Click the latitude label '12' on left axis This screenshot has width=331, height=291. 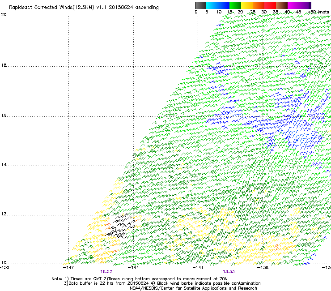[x=4, y=214]
